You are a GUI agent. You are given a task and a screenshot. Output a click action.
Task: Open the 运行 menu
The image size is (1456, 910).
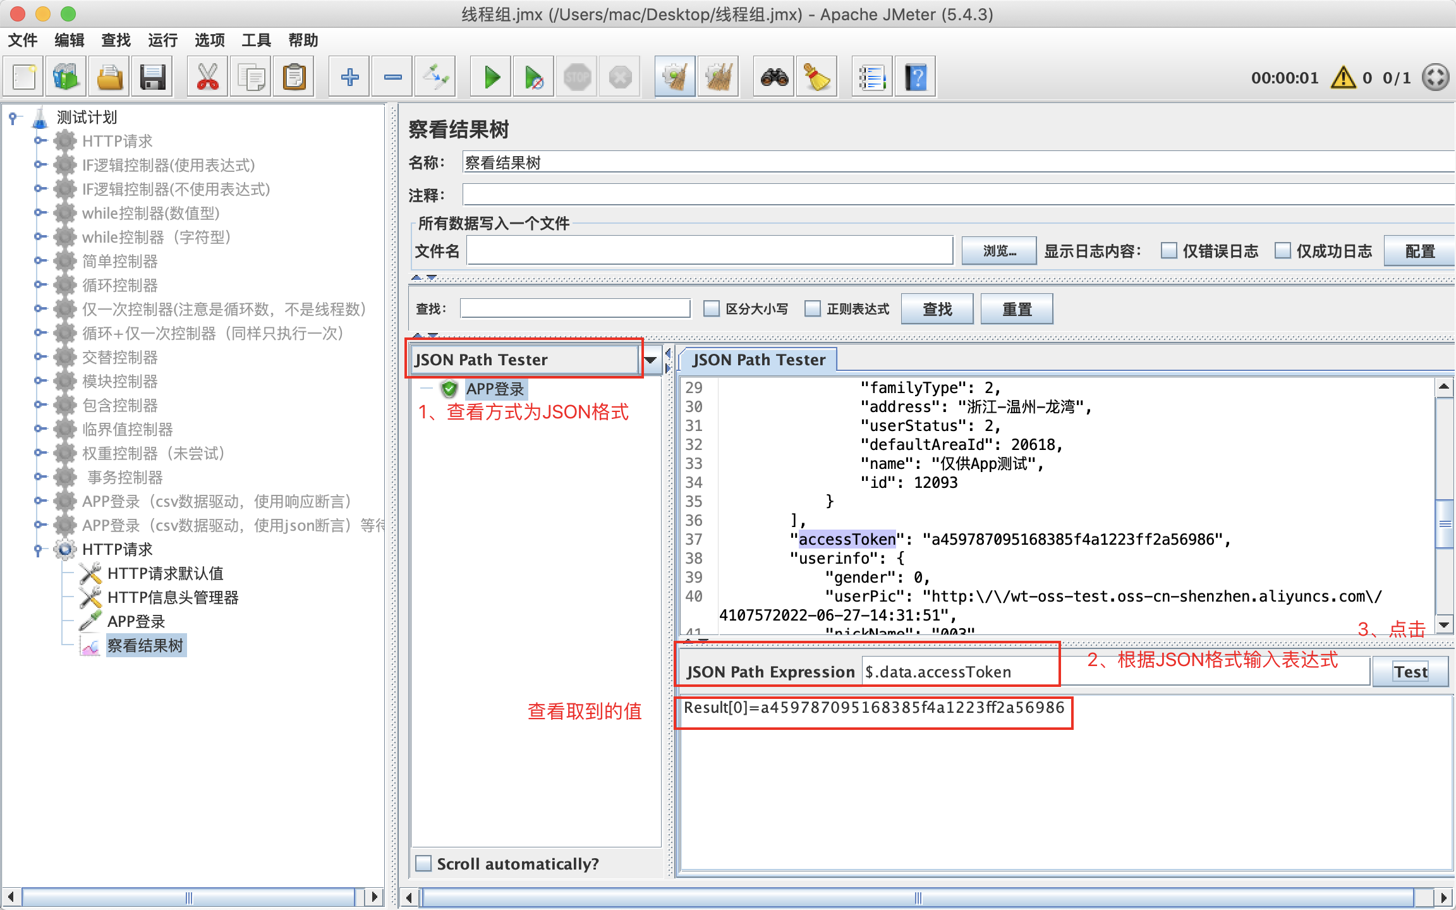[x=163, y=40]
